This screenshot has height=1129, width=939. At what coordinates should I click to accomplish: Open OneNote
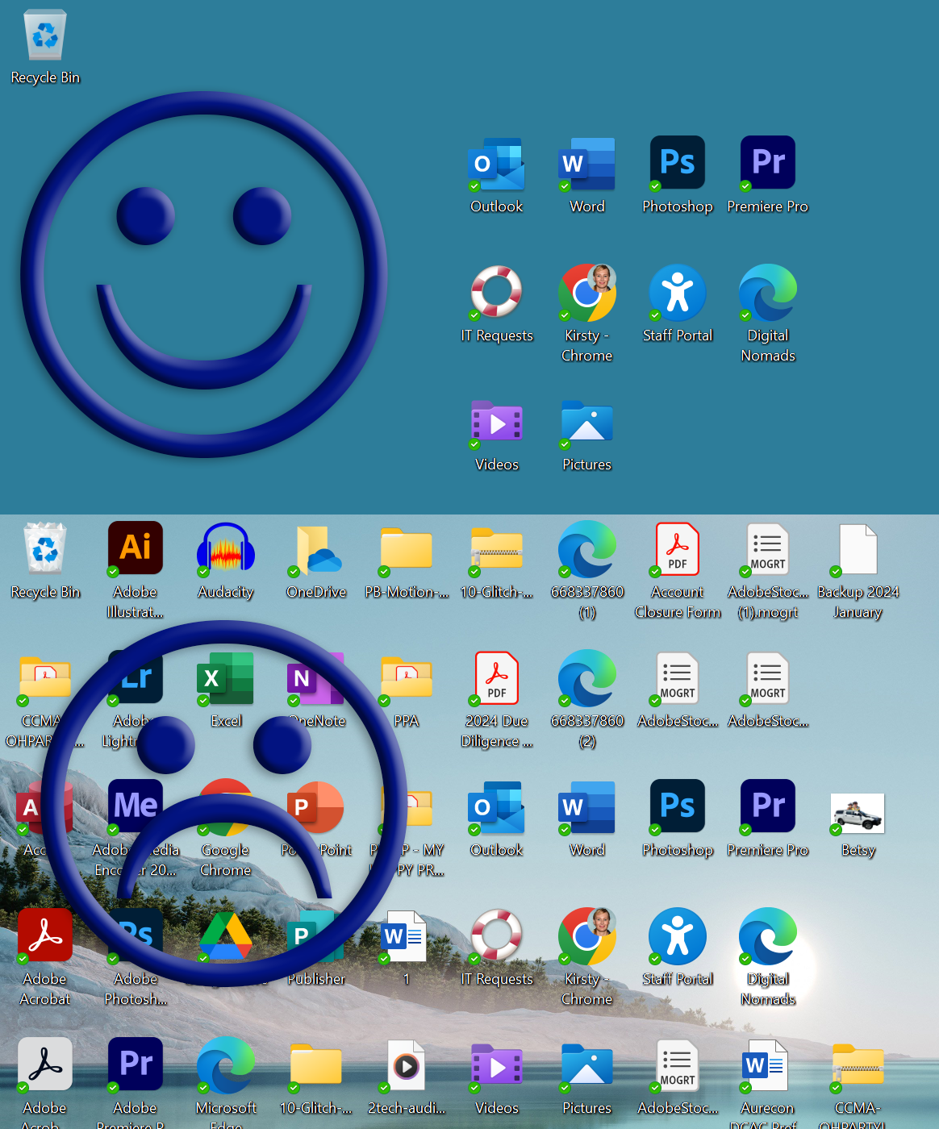(315, 677)
